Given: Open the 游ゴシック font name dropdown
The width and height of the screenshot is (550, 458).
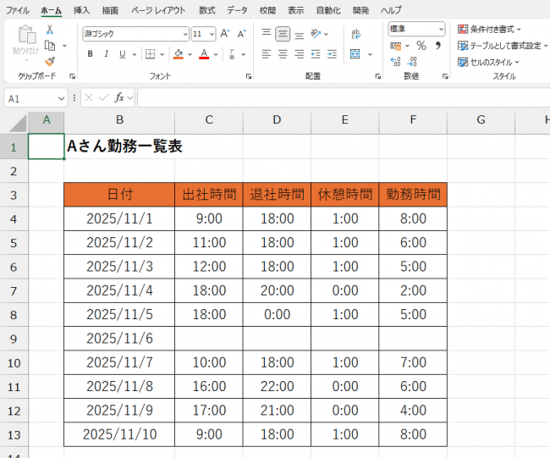Looking at the screenshot, I should pos(185,34).
